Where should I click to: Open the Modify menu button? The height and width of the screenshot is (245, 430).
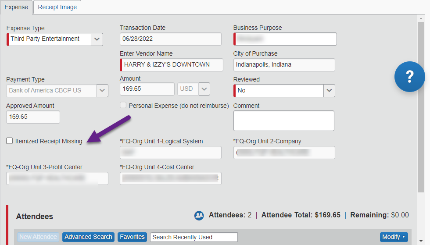(394, 237)
